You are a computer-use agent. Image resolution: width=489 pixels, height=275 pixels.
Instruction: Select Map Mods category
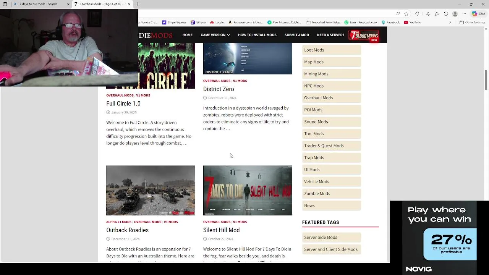pyautogui.click(x=332, y=62)
